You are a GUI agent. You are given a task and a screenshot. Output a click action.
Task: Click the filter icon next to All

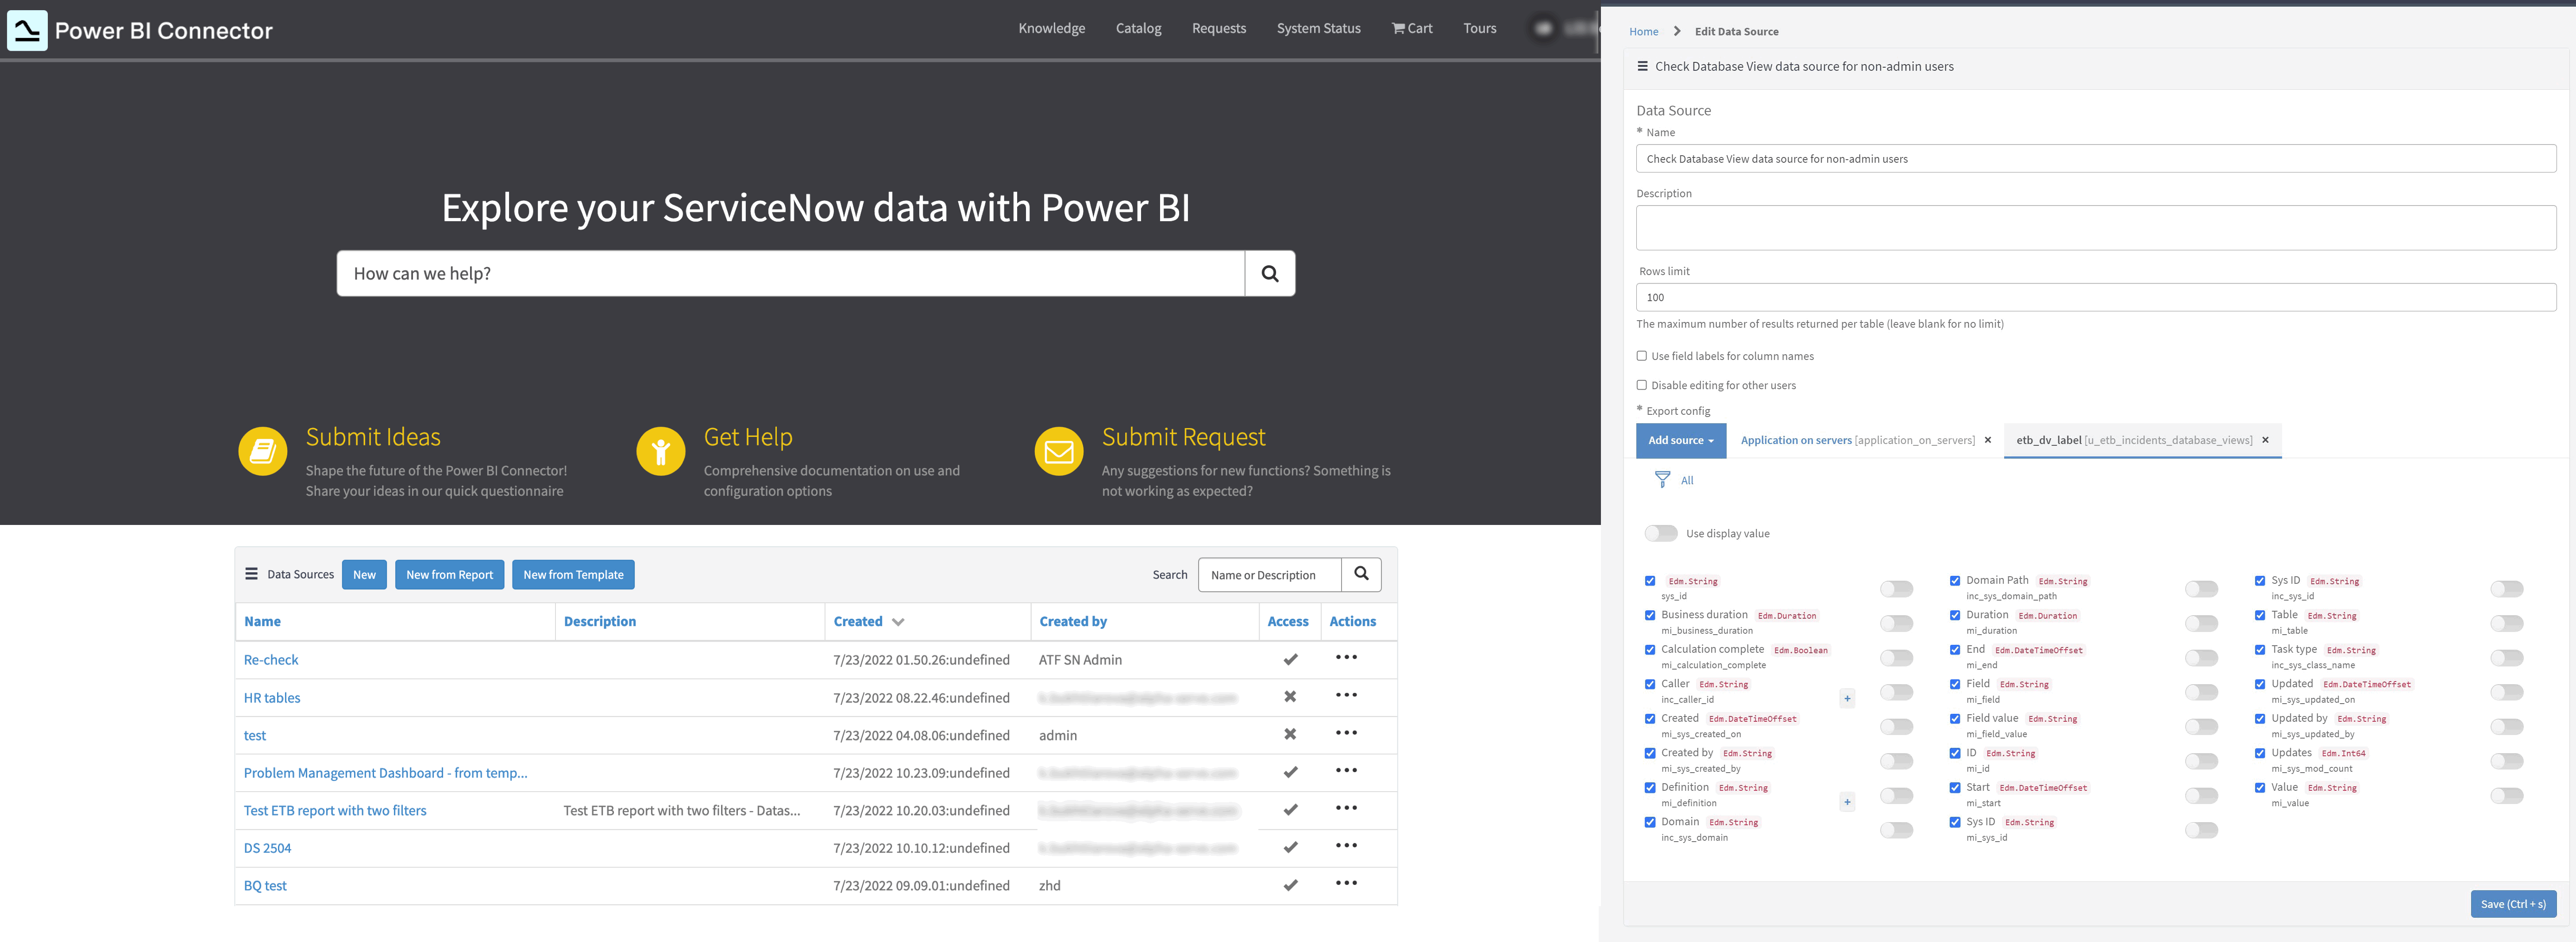(x=1662, y=480)
